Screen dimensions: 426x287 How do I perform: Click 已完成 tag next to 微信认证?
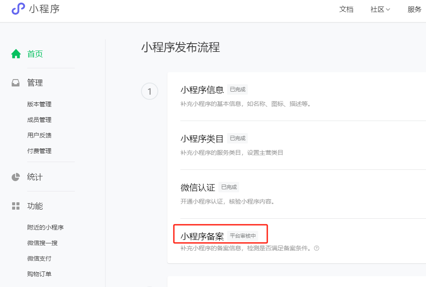point(229,187)
